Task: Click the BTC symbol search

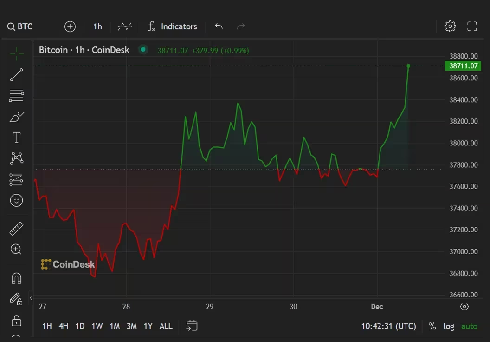Action: point(20,26)
